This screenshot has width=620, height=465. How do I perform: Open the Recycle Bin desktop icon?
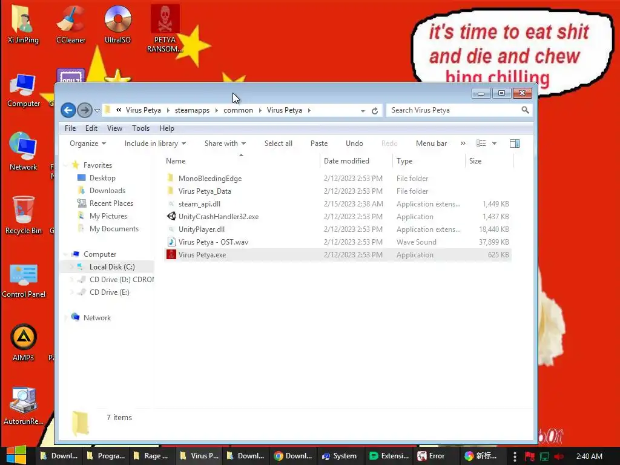(x=24, y=215)
